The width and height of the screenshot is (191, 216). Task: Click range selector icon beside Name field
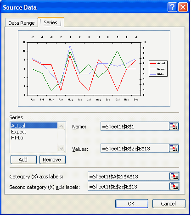174,126
